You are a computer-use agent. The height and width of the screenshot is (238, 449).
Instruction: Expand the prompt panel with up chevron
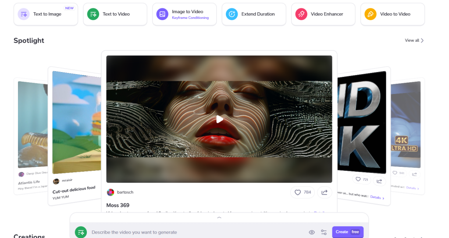tap(219, 218)
